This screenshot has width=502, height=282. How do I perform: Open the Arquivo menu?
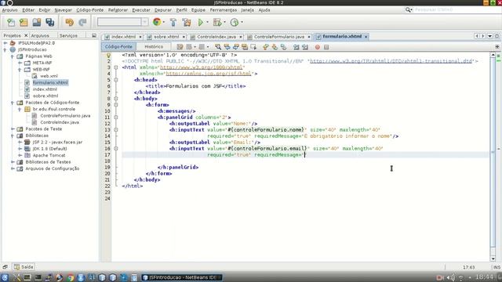point(9,10)
